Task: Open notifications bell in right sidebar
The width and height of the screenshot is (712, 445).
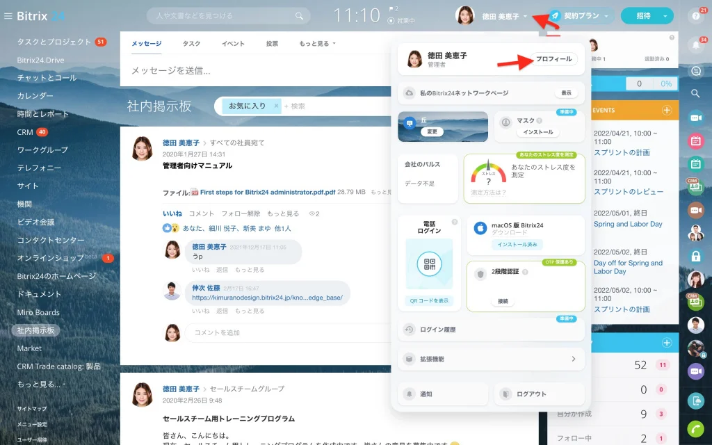Action: 695,44
